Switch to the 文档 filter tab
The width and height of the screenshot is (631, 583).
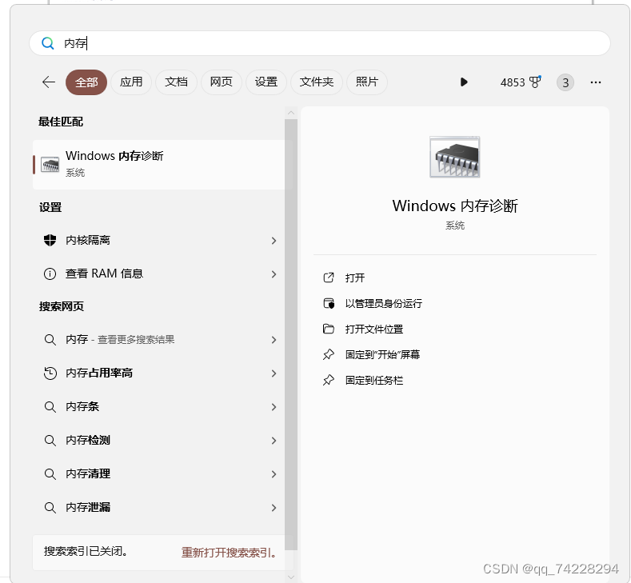point(176,82)
